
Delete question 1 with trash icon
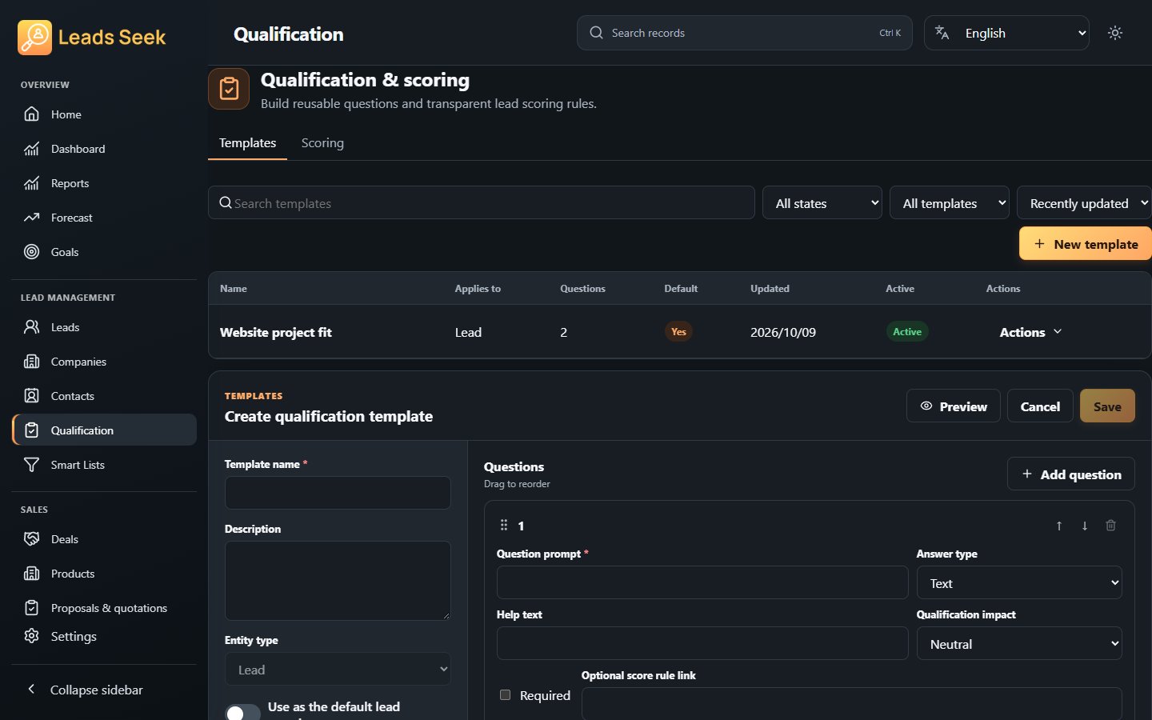click(1110, 526)
